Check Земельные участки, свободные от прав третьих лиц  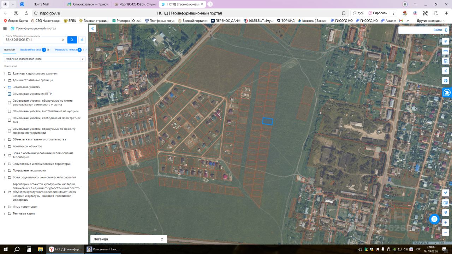click(10, 120)
